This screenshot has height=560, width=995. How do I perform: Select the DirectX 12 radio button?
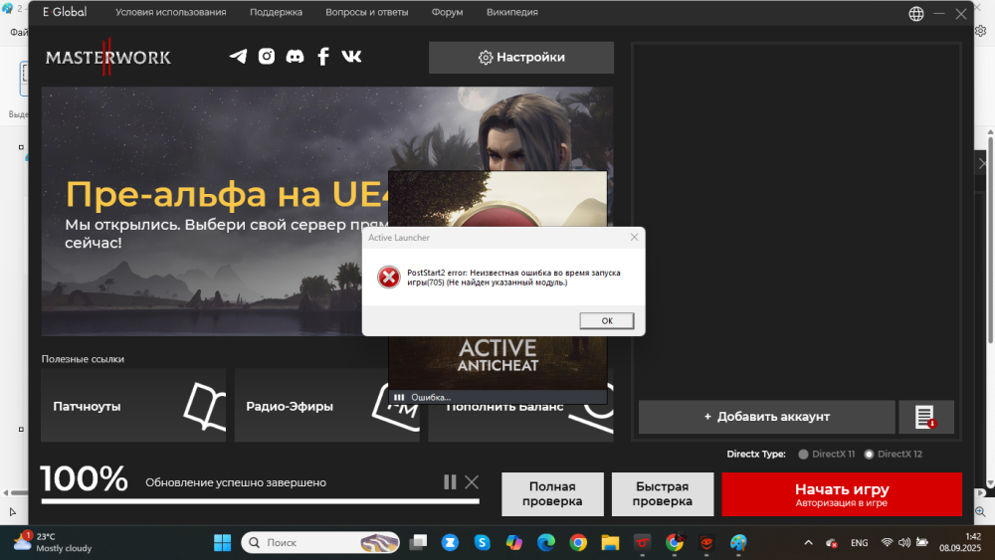[869, 455]
